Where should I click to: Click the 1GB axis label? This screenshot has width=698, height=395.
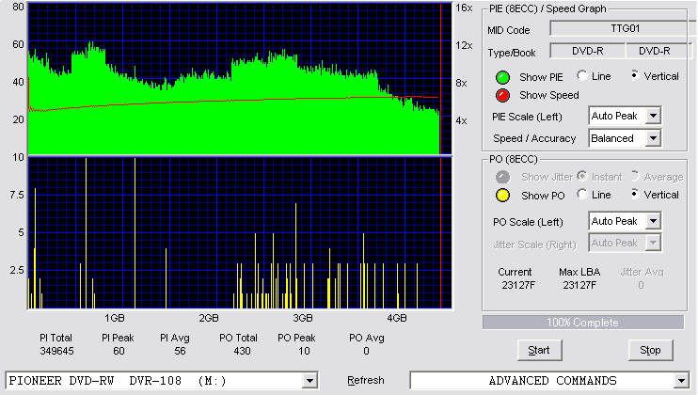[115, 318]
